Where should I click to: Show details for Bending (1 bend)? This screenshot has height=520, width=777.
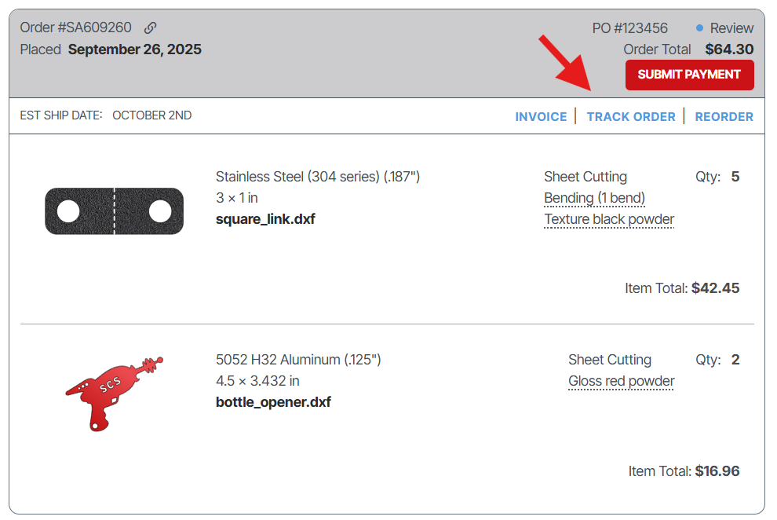pyautogui.click(x=594, y=198)
